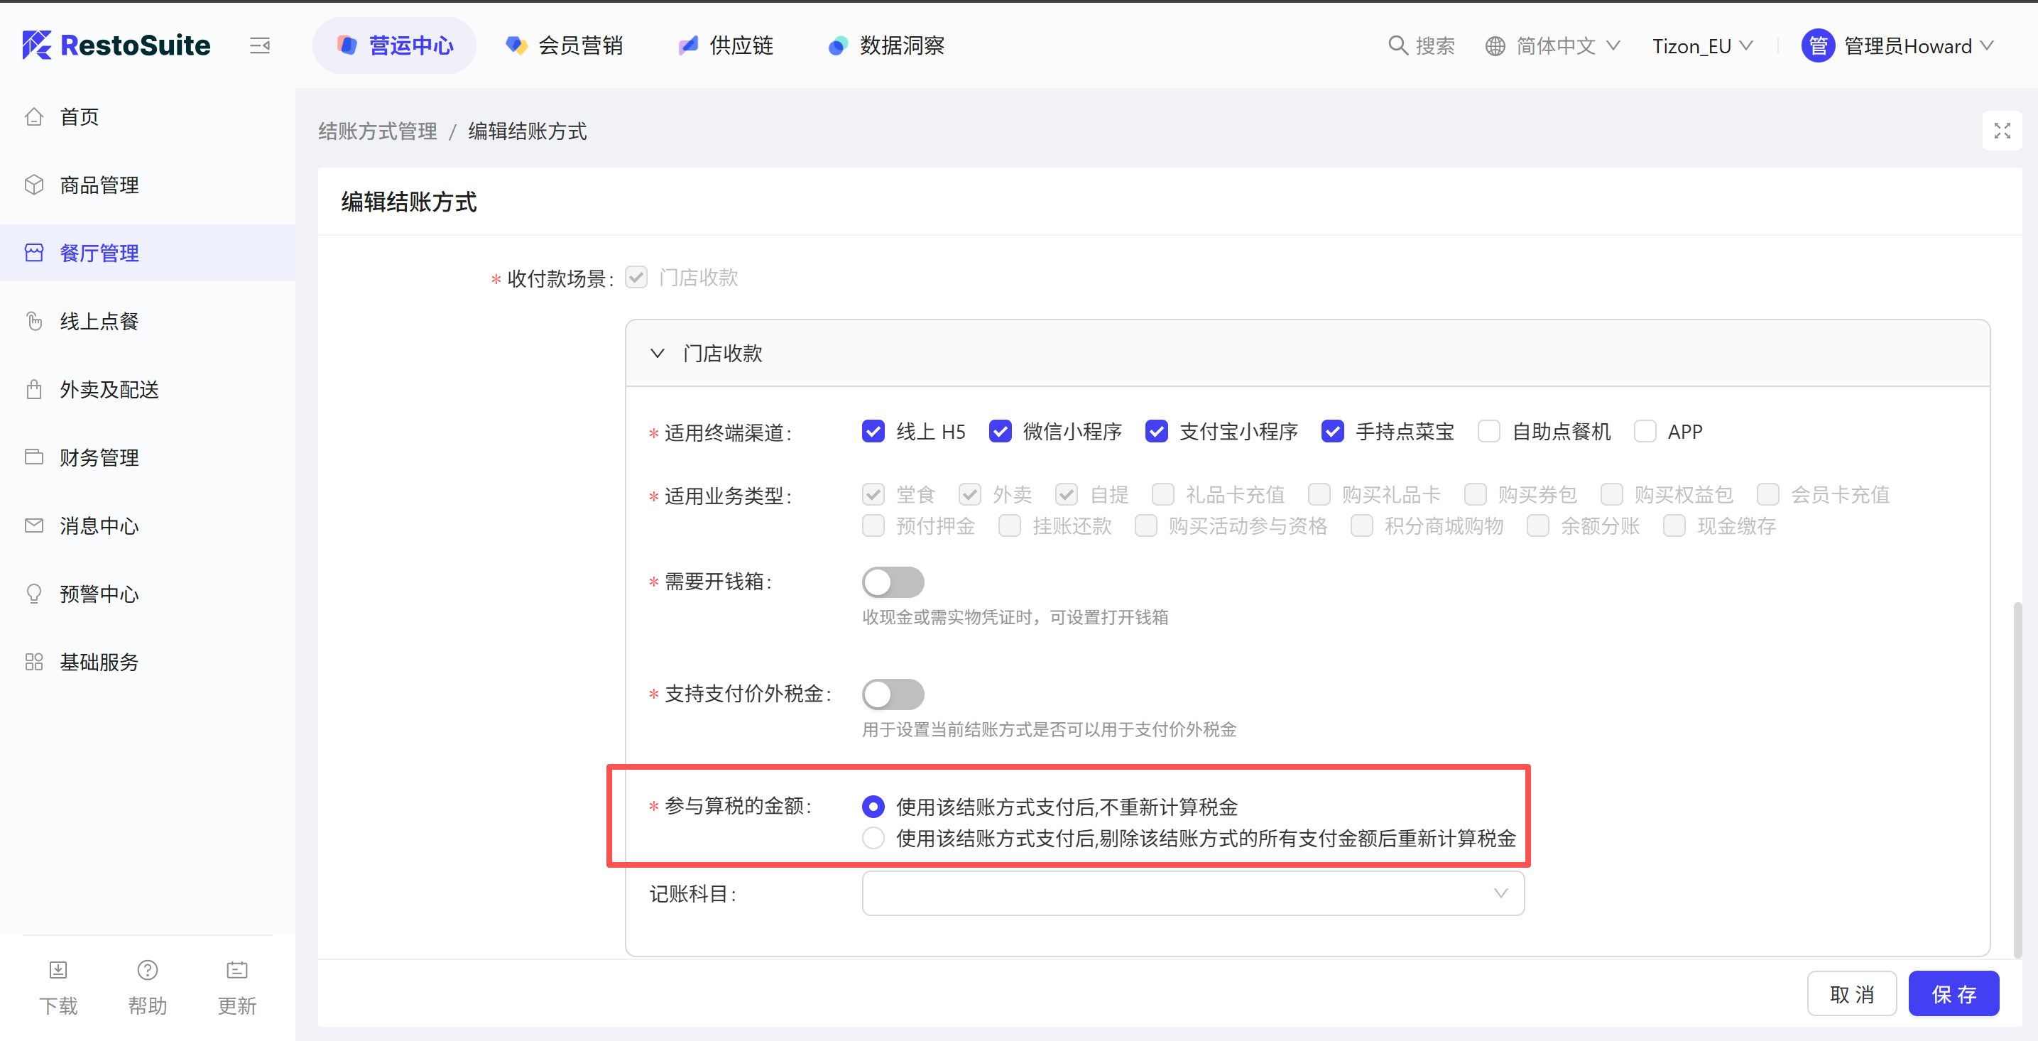Viewport: 2038px width, 1041px height.
Task: Click the 管 admin avatar icon
Action: pyautogui.click(x=1817, y=46)
